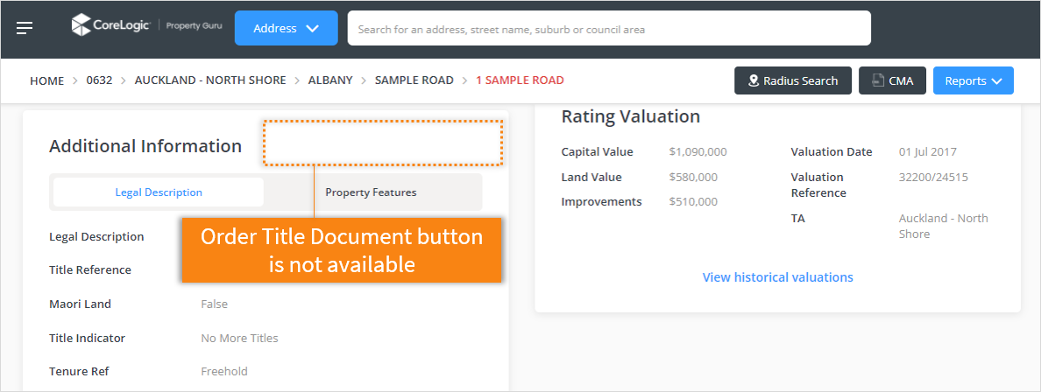Navigate to SAMPLE ROAD breadcrumb
Image resolution: width=1041 pixels, height=392 pixels.
pyautogui.click(x=414, y=80)
